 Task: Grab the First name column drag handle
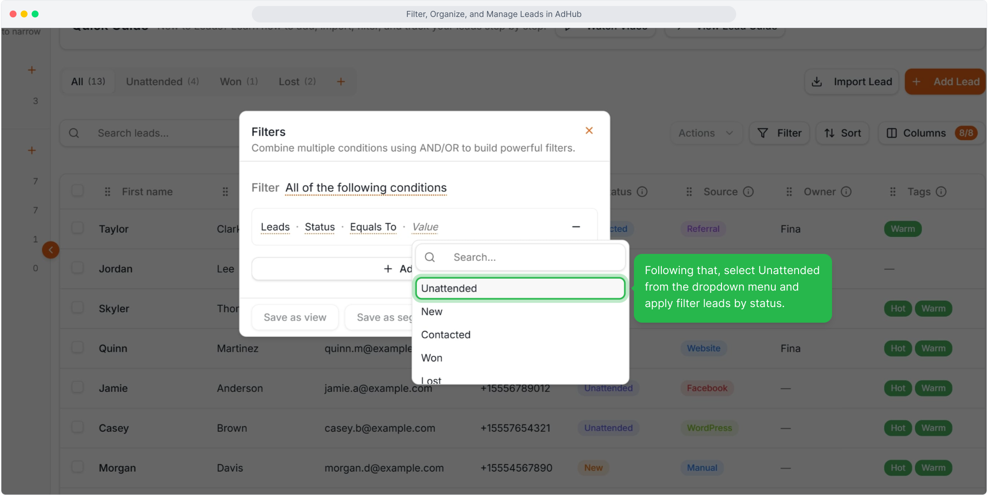107,192
